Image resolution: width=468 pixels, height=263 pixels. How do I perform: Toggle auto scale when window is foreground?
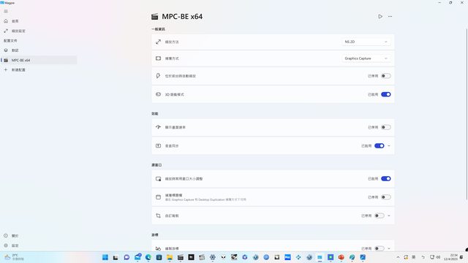pyautogui.click(x=386, y=76)
